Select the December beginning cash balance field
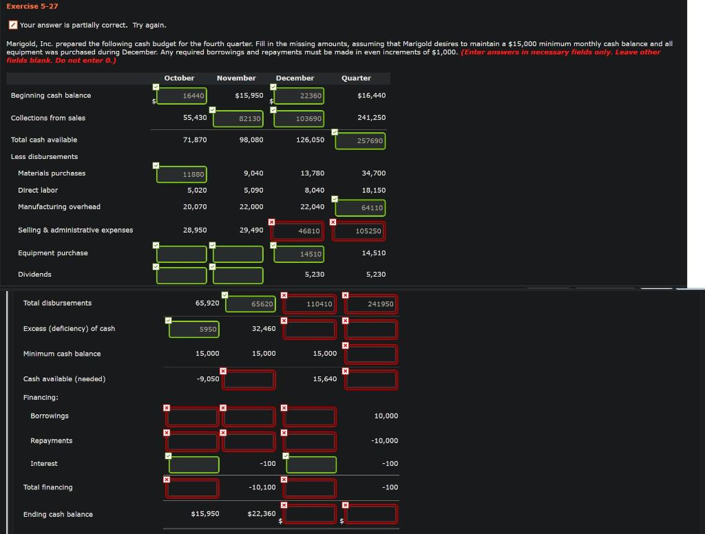 (x=299, y=96)
